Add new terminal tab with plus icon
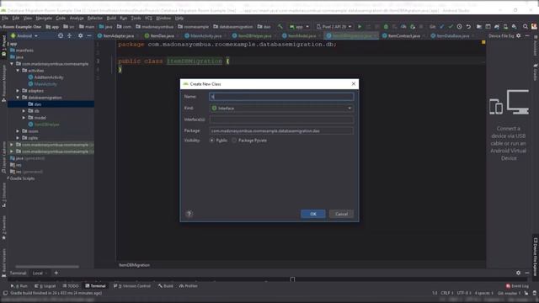This screenshot has width=539, height=303. point(56,273)
